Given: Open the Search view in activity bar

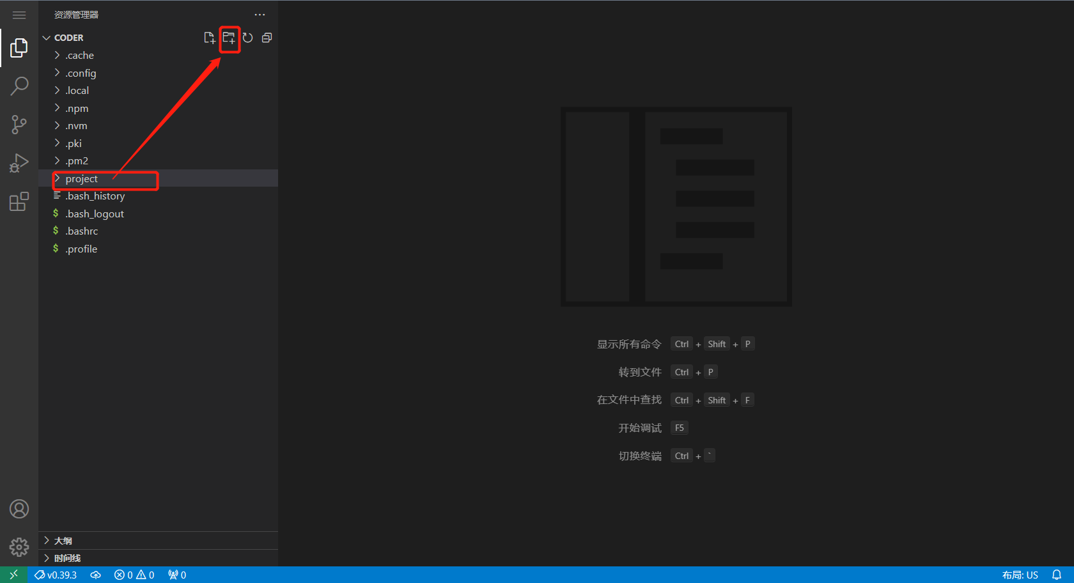Looking at the screenshot, I should [x=19, y=86].
